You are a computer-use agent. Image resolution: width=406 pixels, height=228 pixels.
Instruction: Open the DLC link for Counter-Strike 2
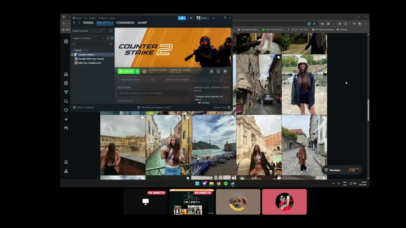tap(153, 79)
